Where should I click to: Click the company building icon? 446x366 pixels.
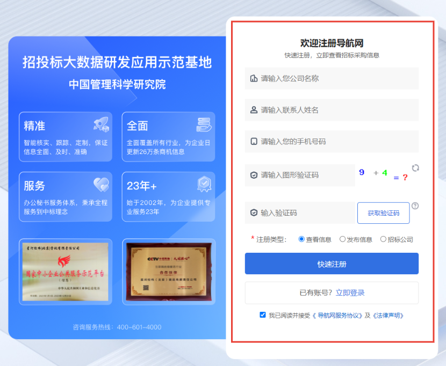coord(254,78)
